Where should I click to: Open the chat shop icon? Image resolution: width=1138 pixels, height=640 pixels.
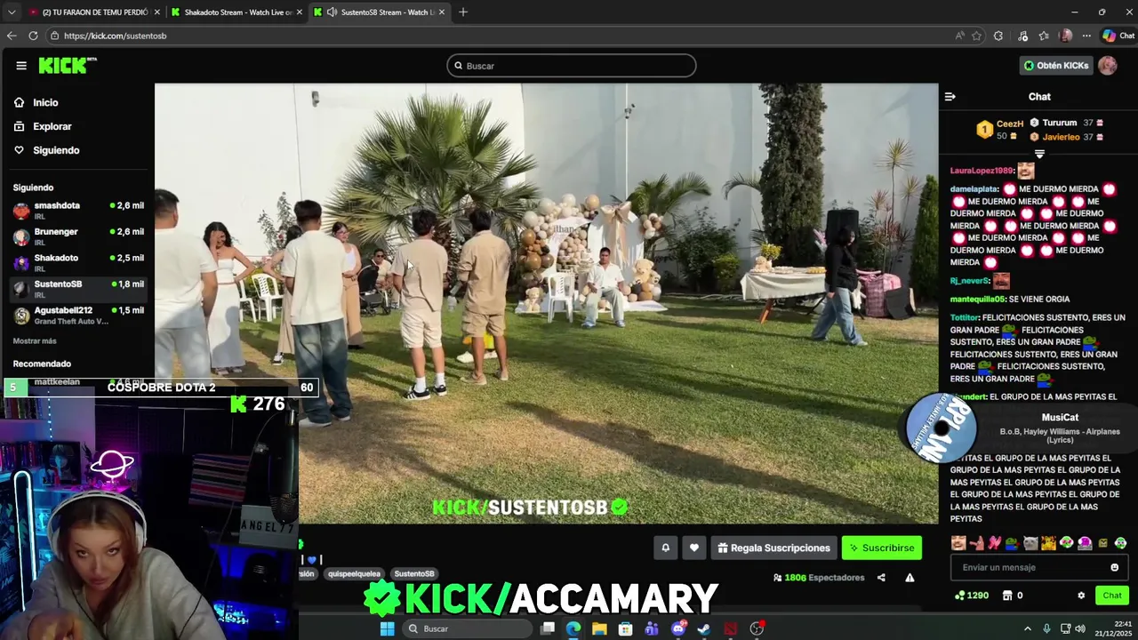coord(1007,596)
